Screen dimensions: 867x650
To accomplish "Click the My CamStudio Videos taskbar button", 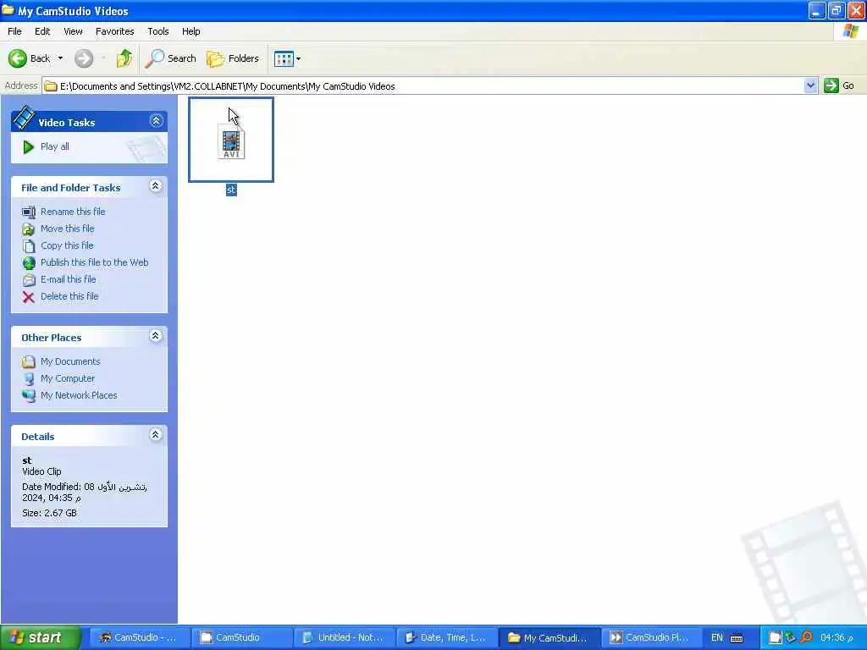I will [x=549, y=637].
